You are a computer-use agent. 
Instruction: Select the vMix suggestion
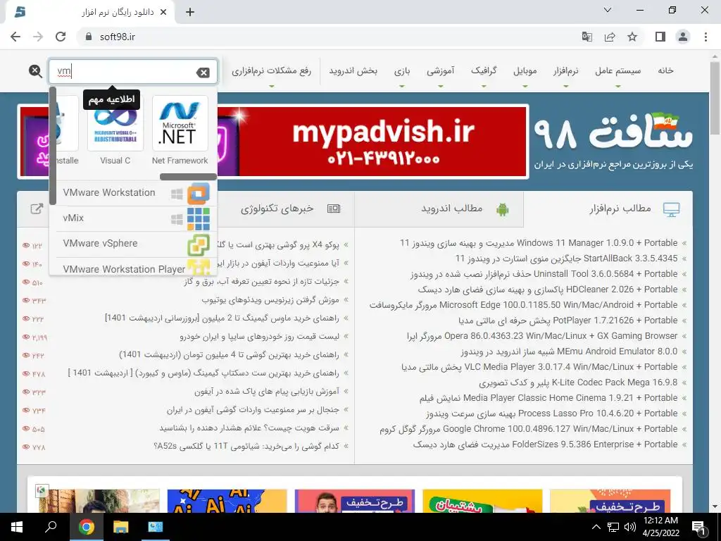click(x=133, y=218)
